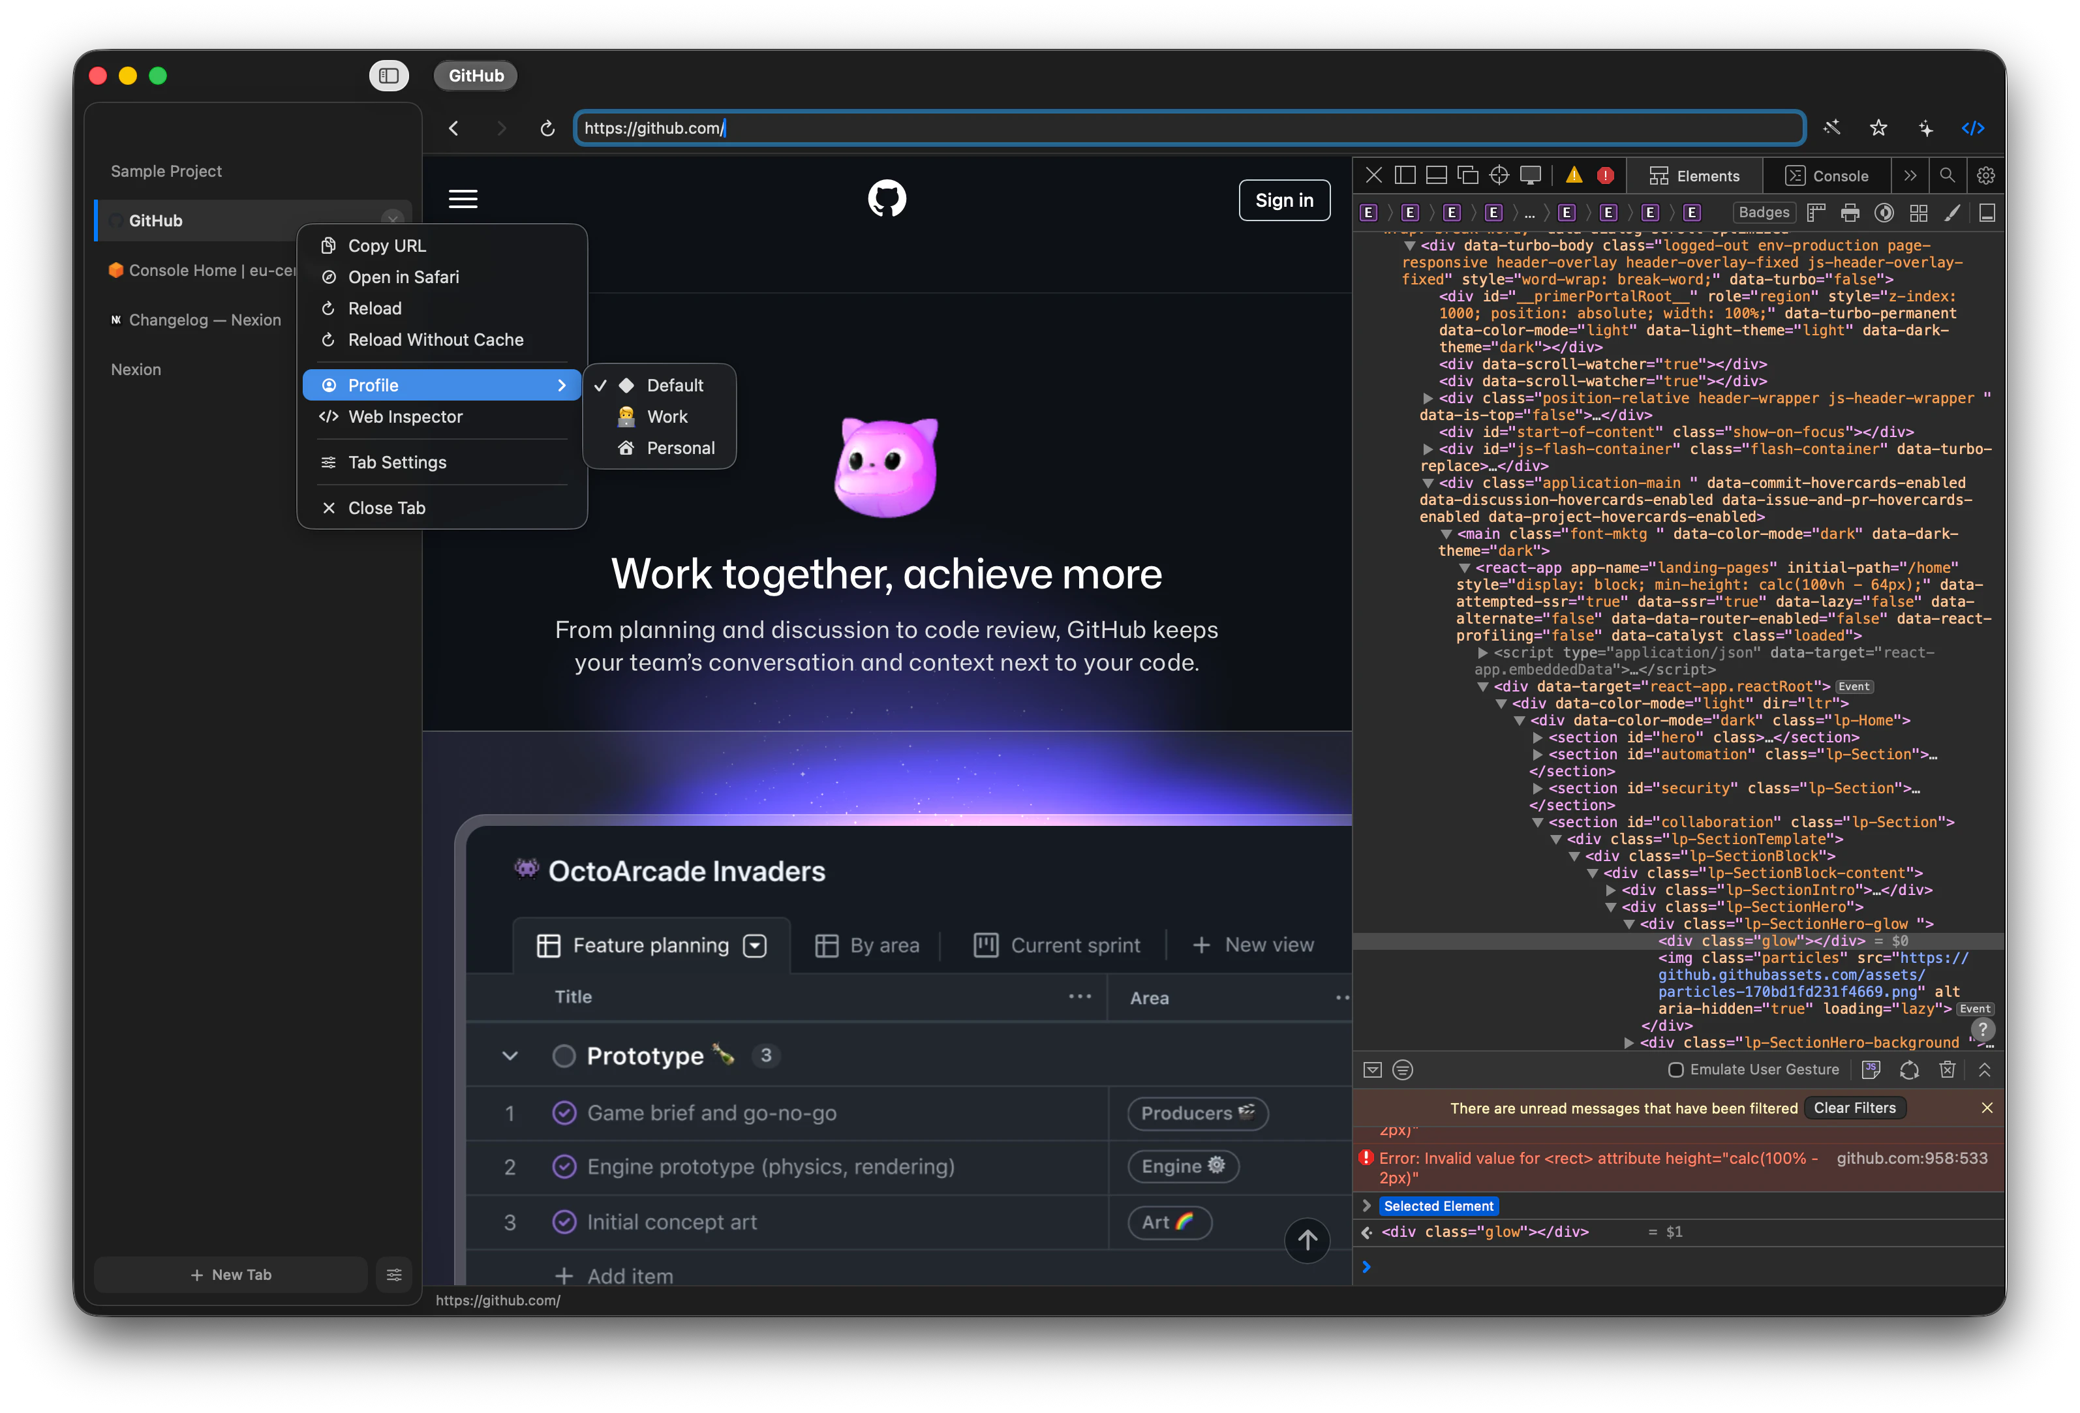Viewport: 2080px width, 1413px height.
Task: Dismiss the filtered messages banner
Action: [1986, 1108]
